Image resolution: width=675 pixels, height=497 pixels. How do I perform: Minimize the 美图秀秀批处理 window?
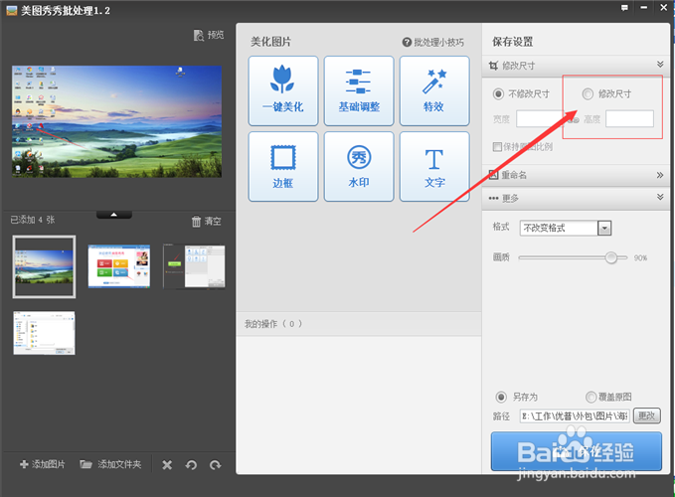pos(644,8)
